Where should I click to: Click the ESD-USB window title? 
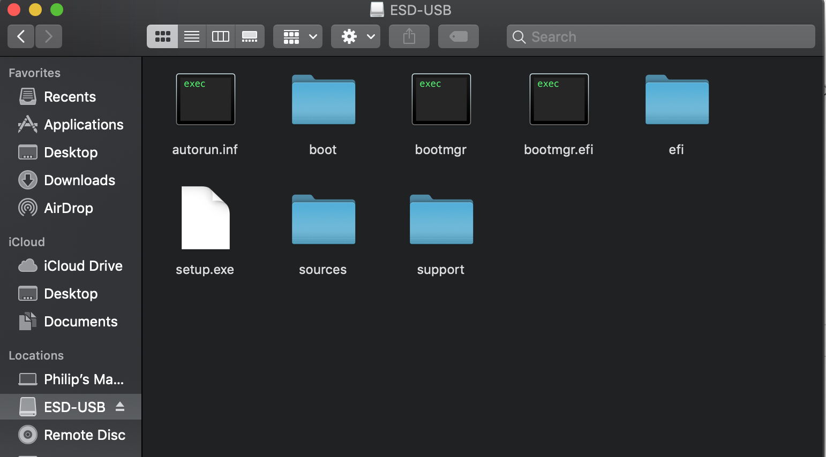point(420,10)
